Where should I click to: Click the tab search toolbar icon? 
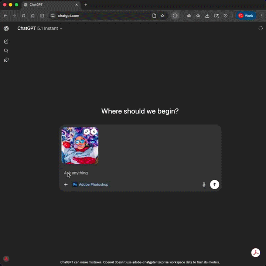point(216,16)
